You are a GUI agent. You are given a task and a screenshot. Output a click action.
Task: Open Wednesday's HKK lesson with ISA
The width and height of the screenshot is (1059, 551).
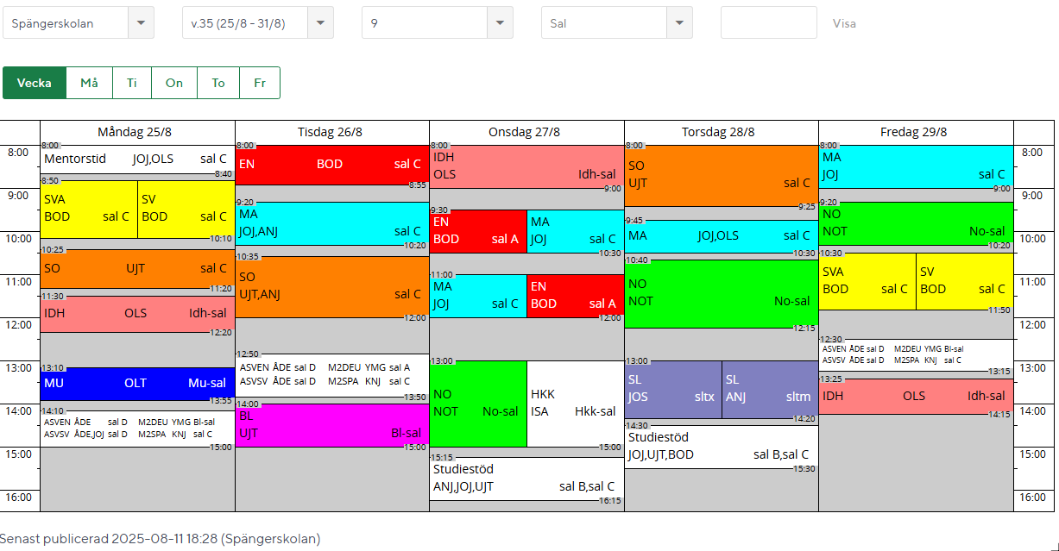574,404
